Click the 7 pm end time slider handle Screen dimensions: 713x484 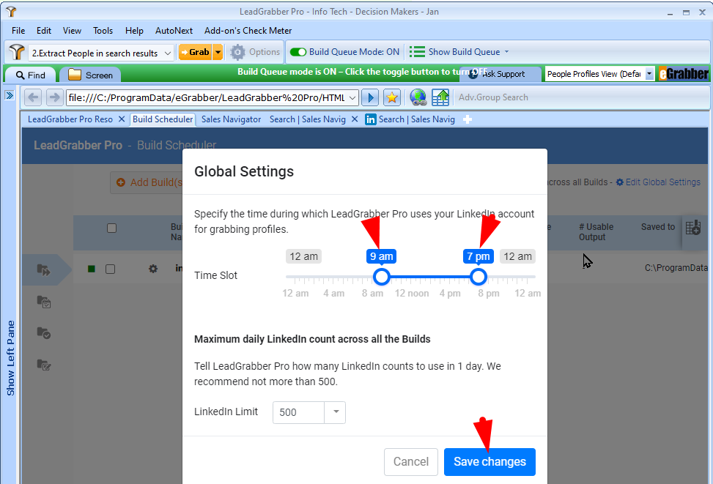click(478, 276)
